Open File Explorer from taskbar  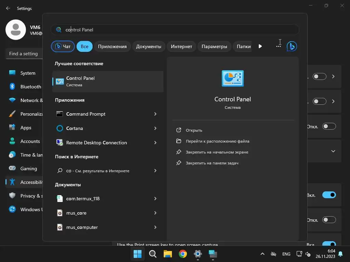tap(167, 254)
